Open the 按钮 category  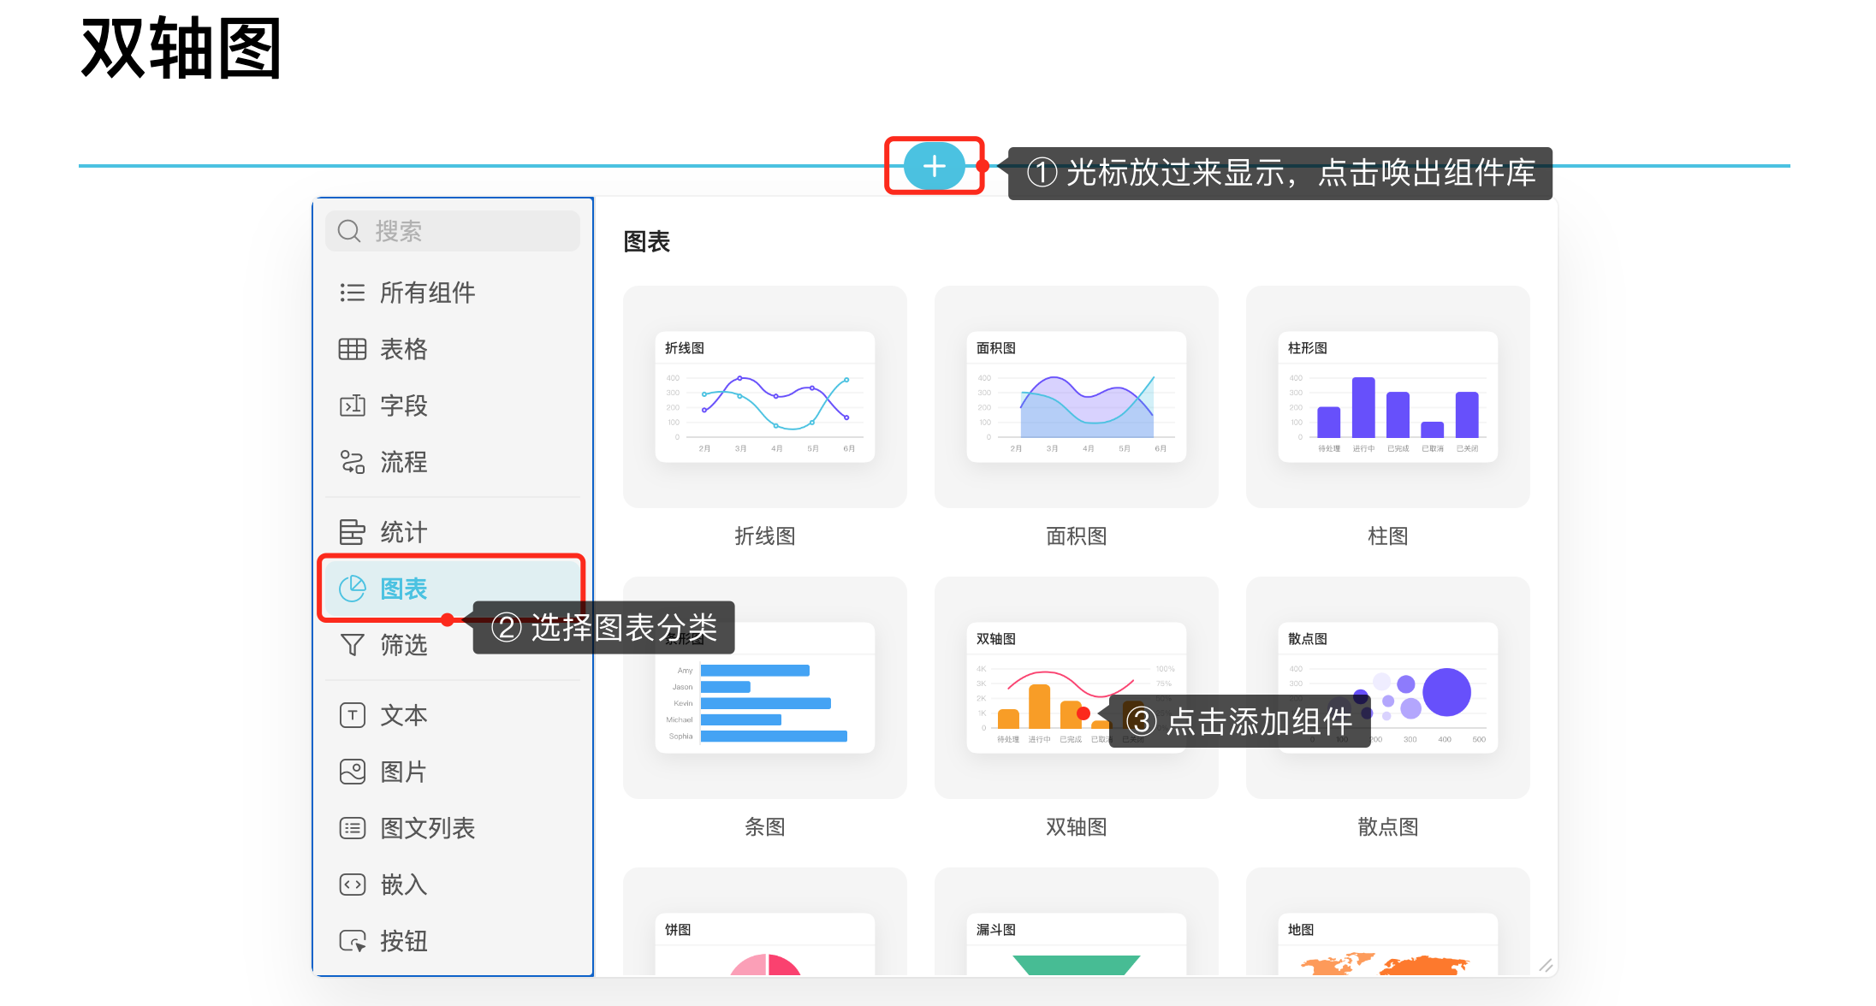tap(453, 941)
